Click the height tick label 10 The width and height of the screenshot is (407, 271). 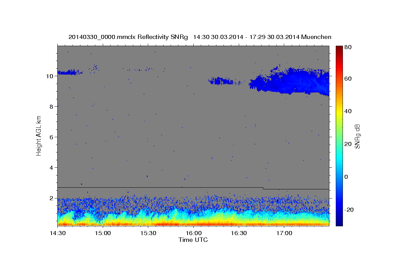tap(50, 76)
